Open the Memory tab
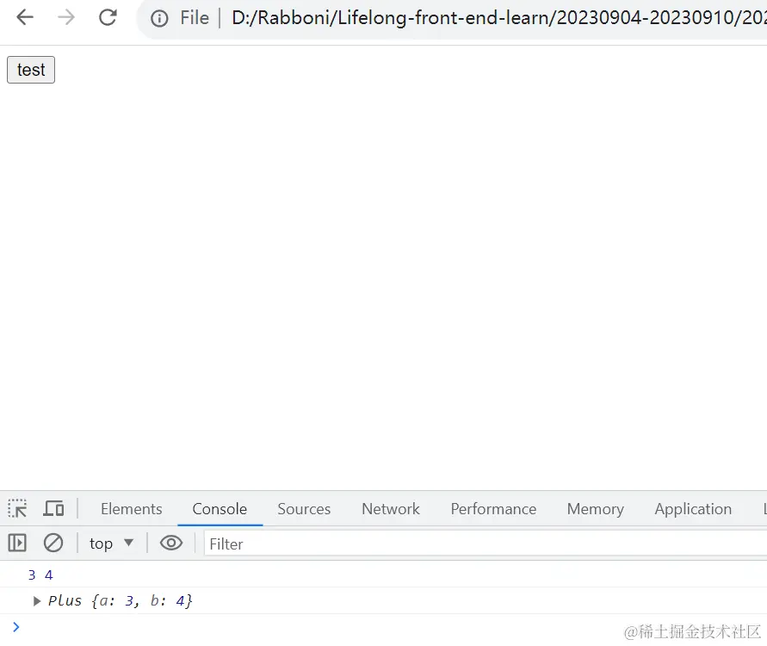 [596, 509]
